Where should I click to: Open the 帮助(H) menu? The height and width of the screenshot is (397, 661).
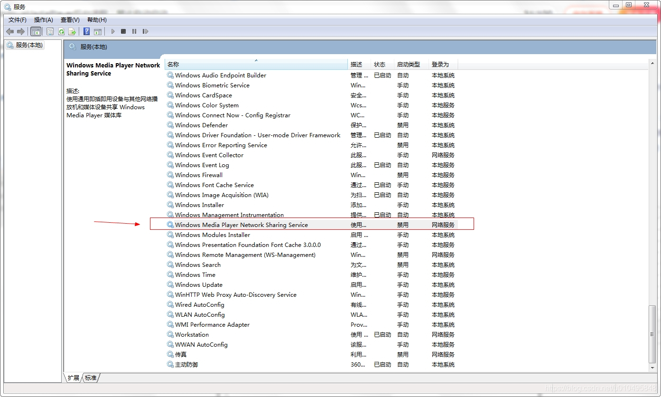coord(97,19)
